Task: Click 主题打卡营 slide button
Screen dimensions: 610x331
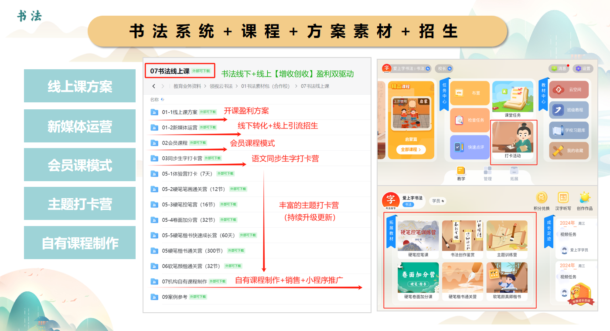Action: point(80,204)
